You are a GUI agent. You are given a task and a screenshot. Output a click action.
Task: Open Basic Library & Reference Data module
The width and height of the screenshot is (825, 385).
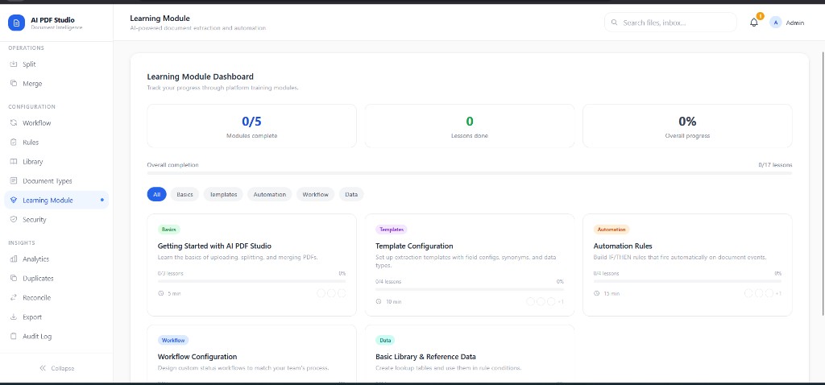[x=470, y=354]
